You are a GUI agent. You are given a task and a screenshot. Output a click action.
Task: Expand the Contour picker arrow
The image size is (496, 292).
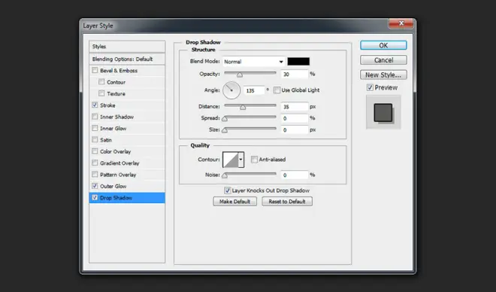(x=241, y=160)
